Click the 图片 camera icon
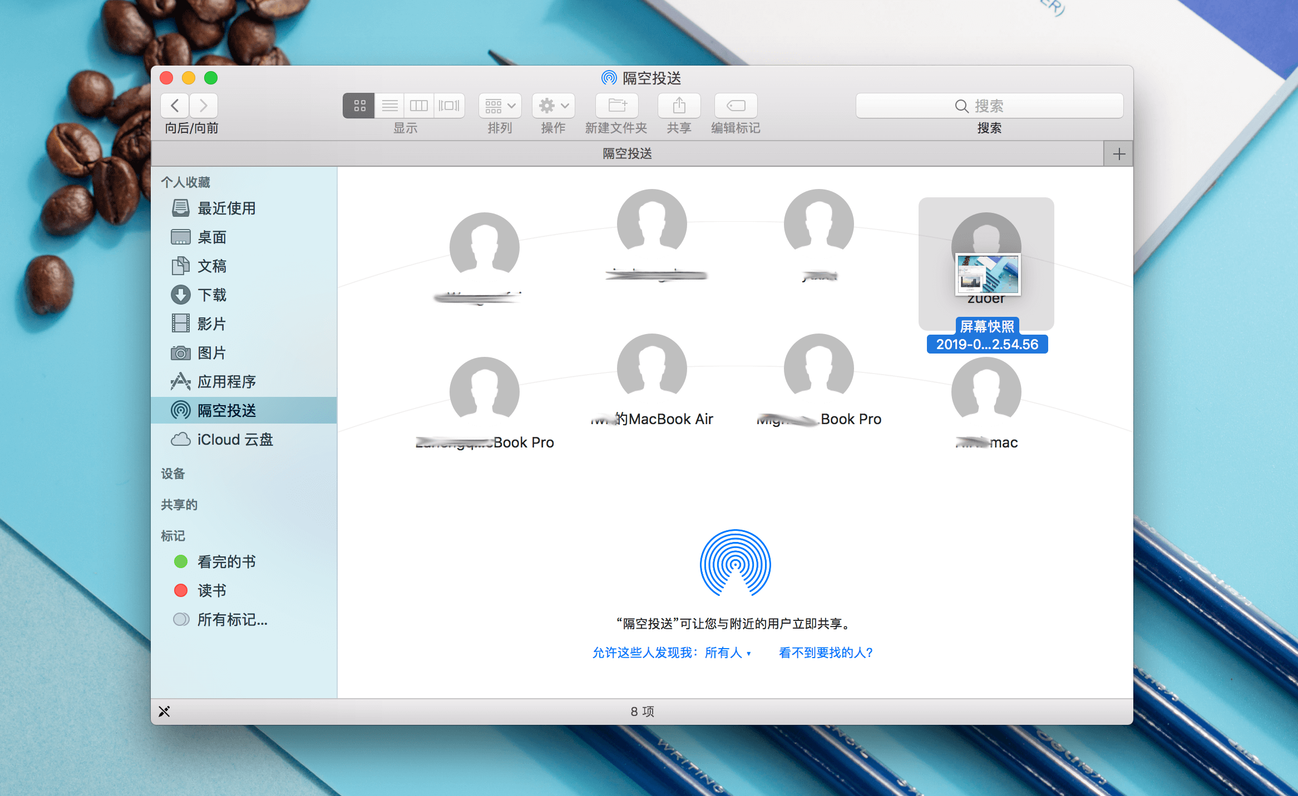1298x796 pixels. pyautogui.click(x=180, y=353)
